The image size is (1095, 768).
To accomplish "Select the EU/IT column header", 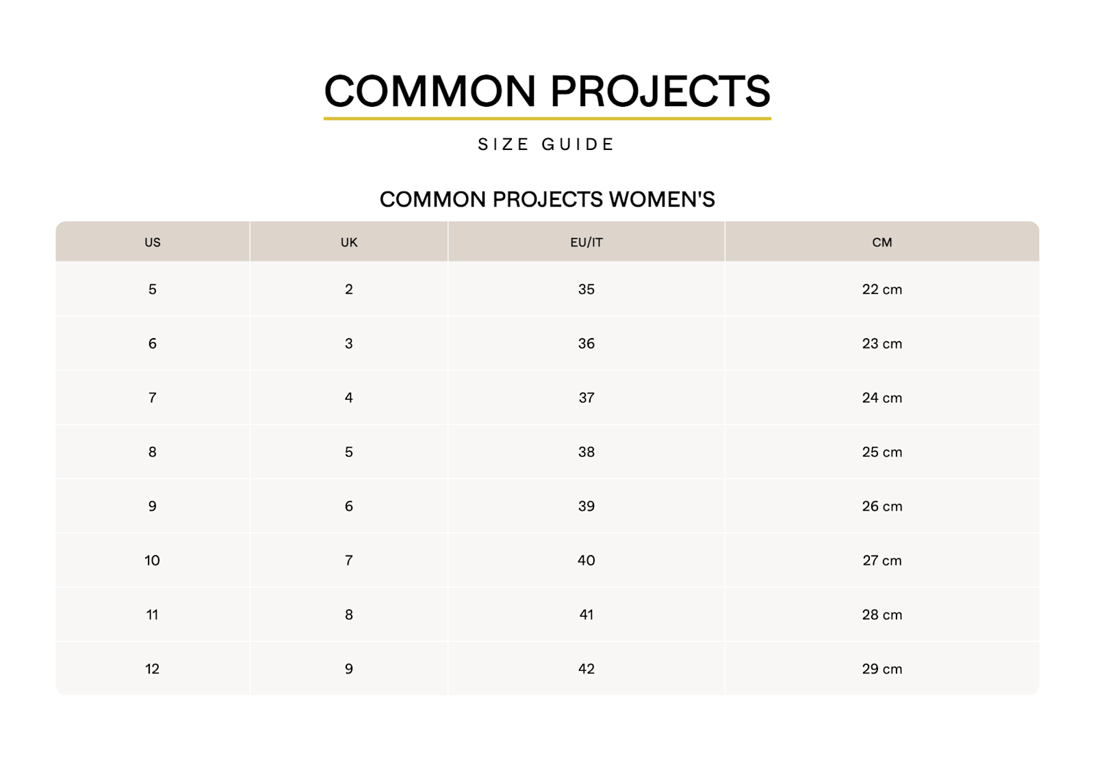I will 587,242.
